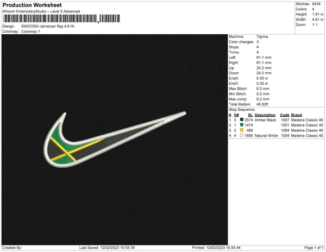Click the Colors value 4
The image size is (326, 252).
[313, 9]
